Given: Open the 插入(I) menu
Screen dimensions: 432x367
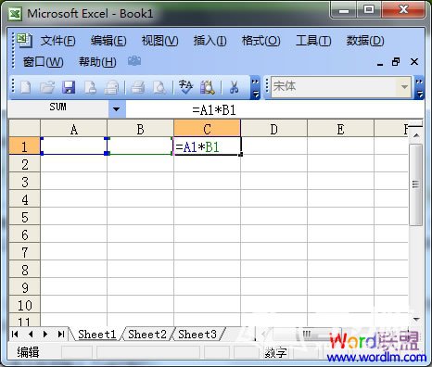Looking at the screenshot, I should coord(210,41).
